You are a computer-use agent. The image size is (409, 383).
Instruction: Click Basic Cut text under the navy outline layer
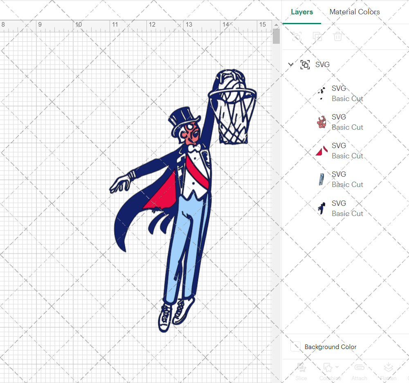347,214
